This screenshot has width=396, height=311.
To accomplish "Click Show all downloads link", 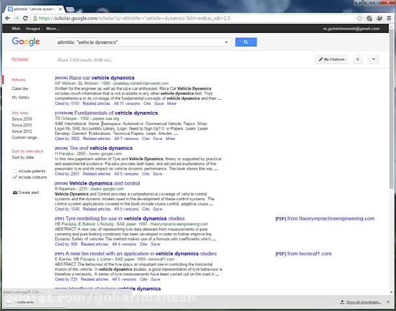I will 364,302.
